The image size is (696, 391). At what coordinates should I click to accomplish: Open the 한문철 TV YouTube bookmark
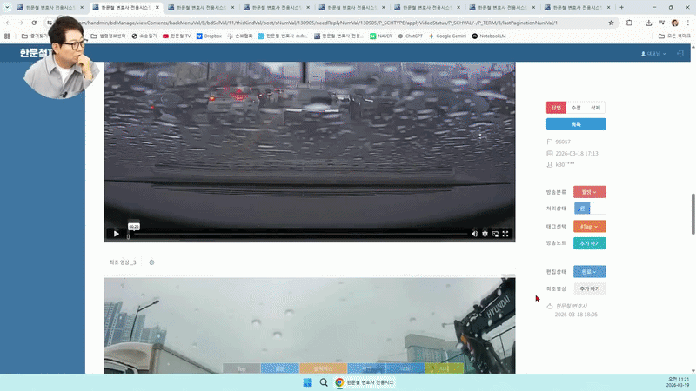pyautogui.click(x=177, y=36)
